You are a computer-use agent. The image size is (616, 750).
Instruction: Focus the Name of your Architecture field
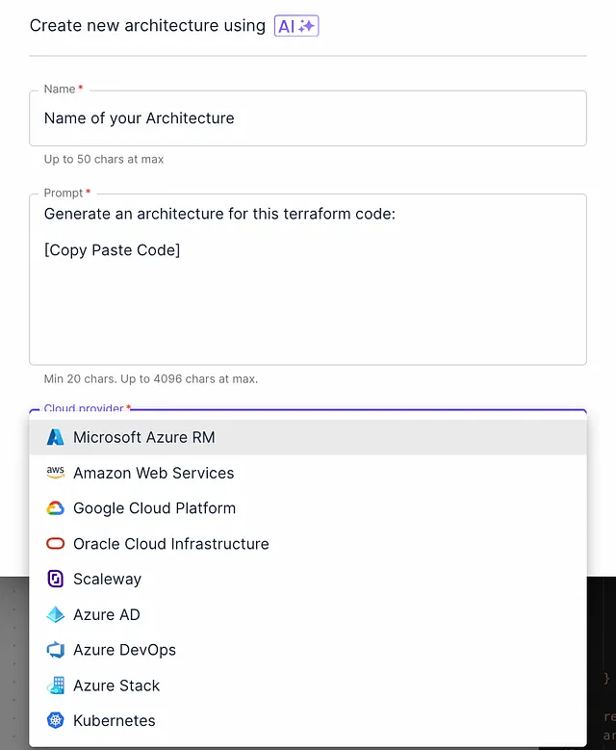click(x=308, y=118)
